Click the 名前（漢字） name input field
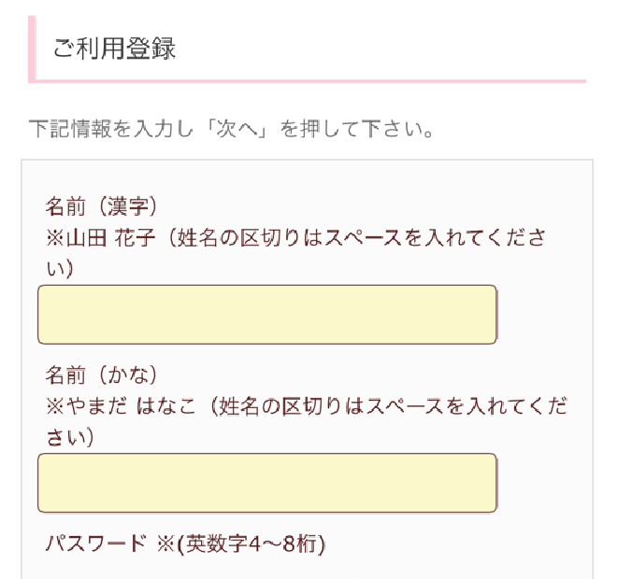 pos(266,315)
